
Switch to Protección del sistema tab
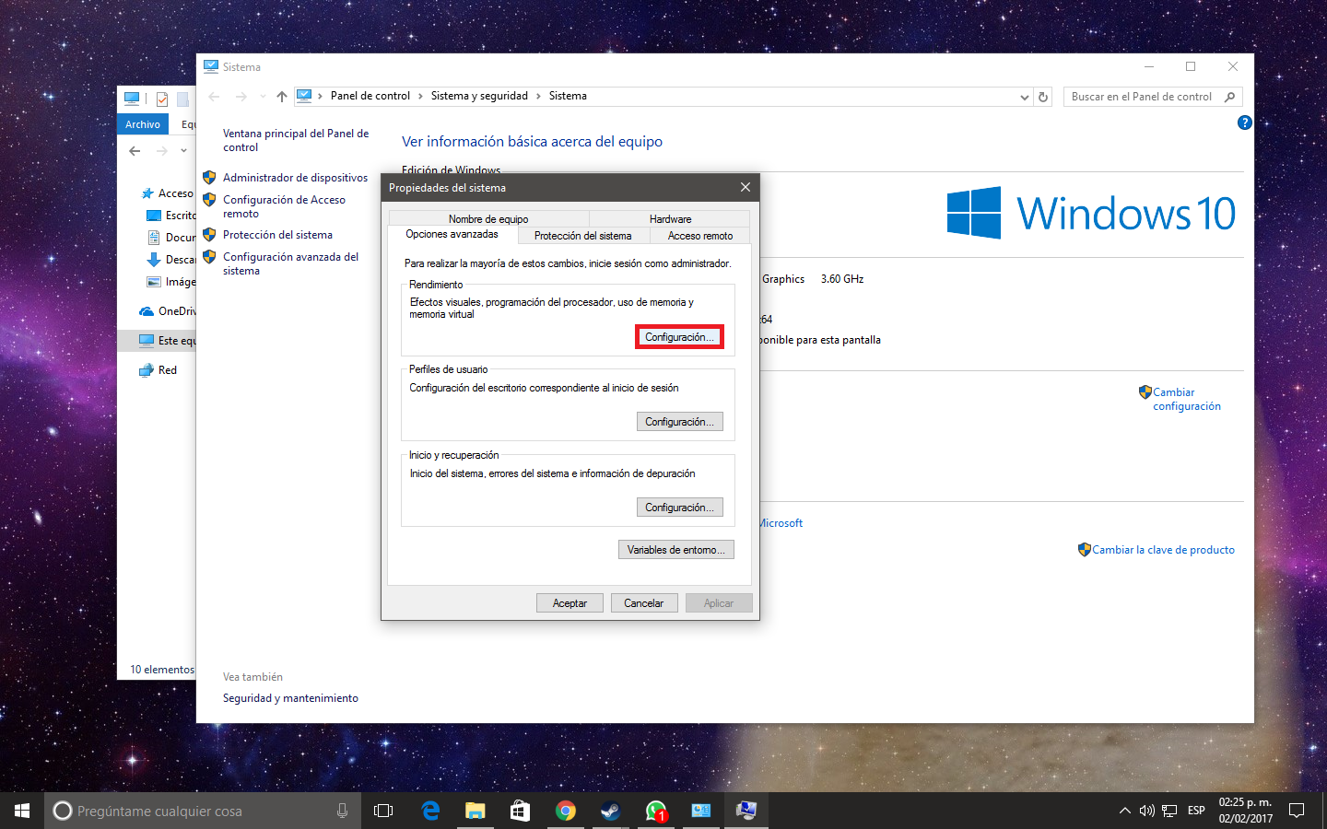click(x=583, y=236)
